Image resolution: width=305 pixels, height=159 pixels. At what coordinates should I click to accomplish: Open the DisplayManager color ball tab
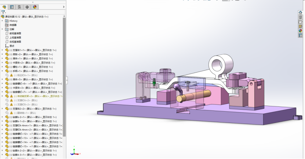click(x=35, y=7)
